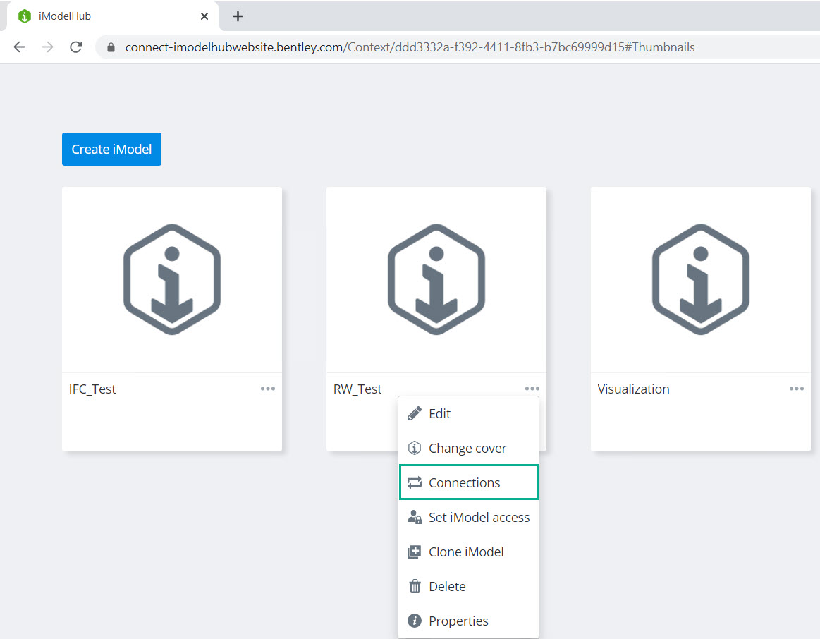
Task: Select the iModelHub browser tab
Action: [x=112, y=16]
